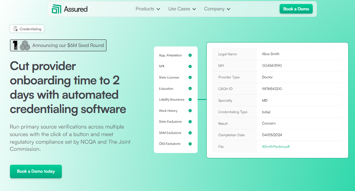Select the NPI checklist label
This screenshot has height=191, width=355.
(x=162, y=66)
